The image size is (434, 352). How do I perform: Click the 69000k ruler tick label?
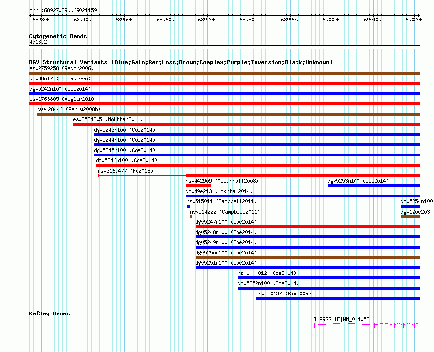tap(331, 20)
